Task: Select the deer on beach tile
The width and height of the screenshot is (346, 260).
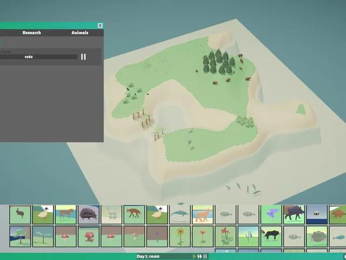Action: click(203, 214)
